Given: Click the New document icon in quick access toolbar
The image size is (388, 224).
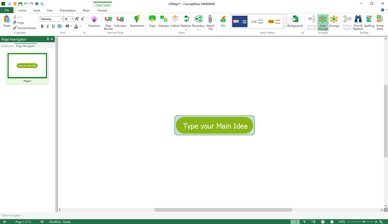Looking at the screenshot, I should (x=9, y=4).
